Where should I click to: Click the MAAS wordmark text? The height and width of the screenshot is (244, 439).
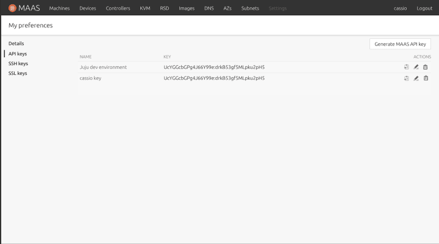point(29,8)
